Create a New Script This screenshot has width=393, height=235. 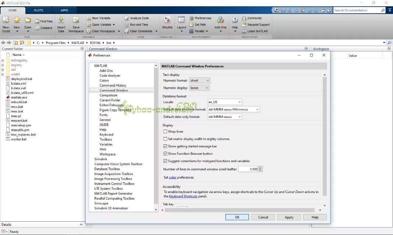click(6, 24)
